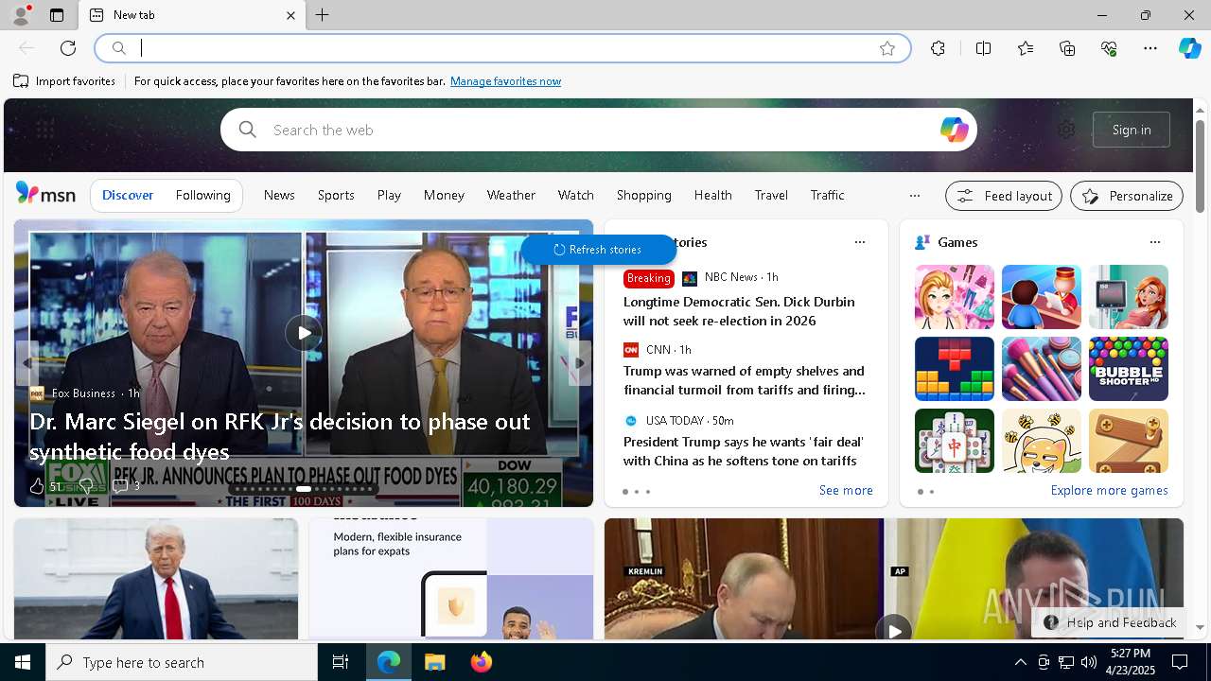
Task: Go to next carousel story arrow
Action: pos(580,363)
